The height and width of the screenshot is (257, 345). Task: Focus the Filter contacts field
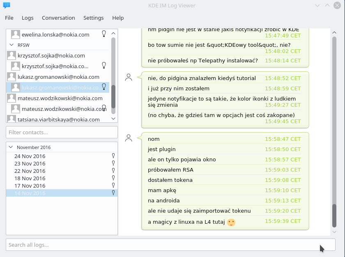click(62, 132)
